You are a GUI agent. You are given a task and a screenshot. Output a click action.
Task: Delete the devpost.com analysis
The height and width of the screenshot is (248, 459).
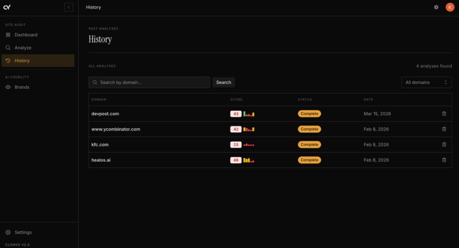tap(444, 114)
